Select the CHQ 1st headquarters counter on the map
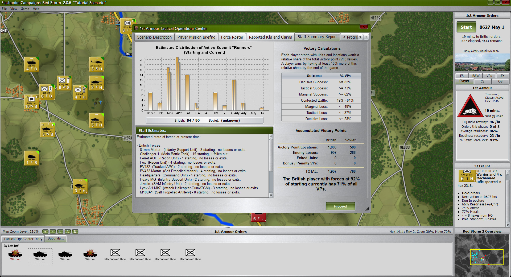Screen dimensions: 511x277 64,83
